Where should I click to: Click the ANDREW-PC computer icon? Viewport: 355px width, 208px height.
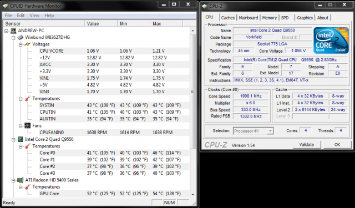coord(13,31)
